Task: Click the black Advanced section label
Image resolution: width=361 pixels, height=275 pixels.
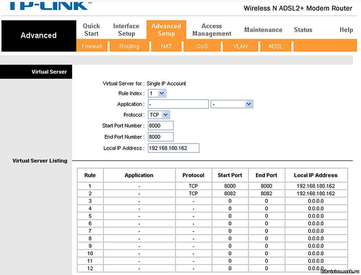Action: [x=39, y=35]
